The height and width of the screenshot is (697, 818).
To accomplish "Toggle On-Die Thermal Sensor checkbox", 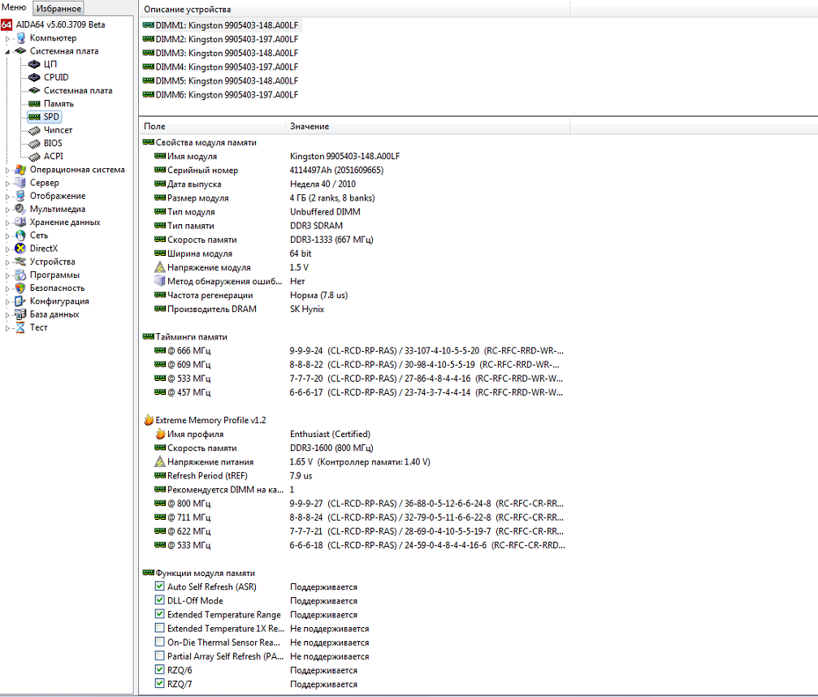I will (x=160, y=643).
